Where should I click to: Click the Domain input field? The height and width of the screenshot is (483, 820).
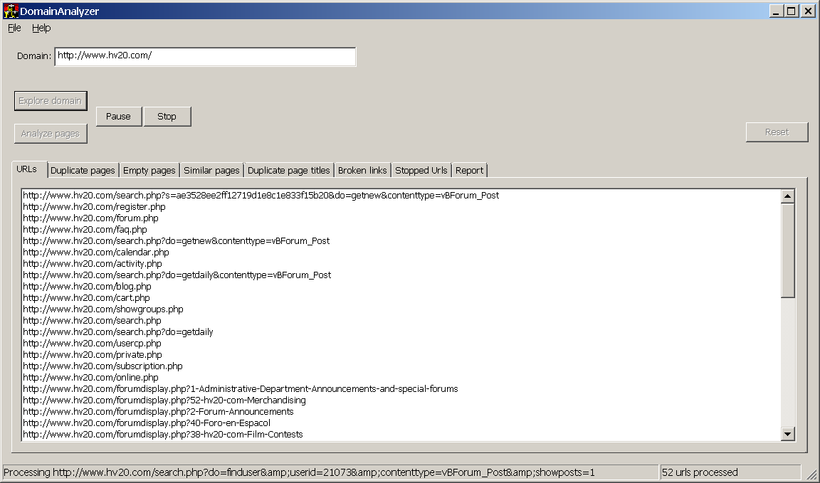click(x=205, y=56)
